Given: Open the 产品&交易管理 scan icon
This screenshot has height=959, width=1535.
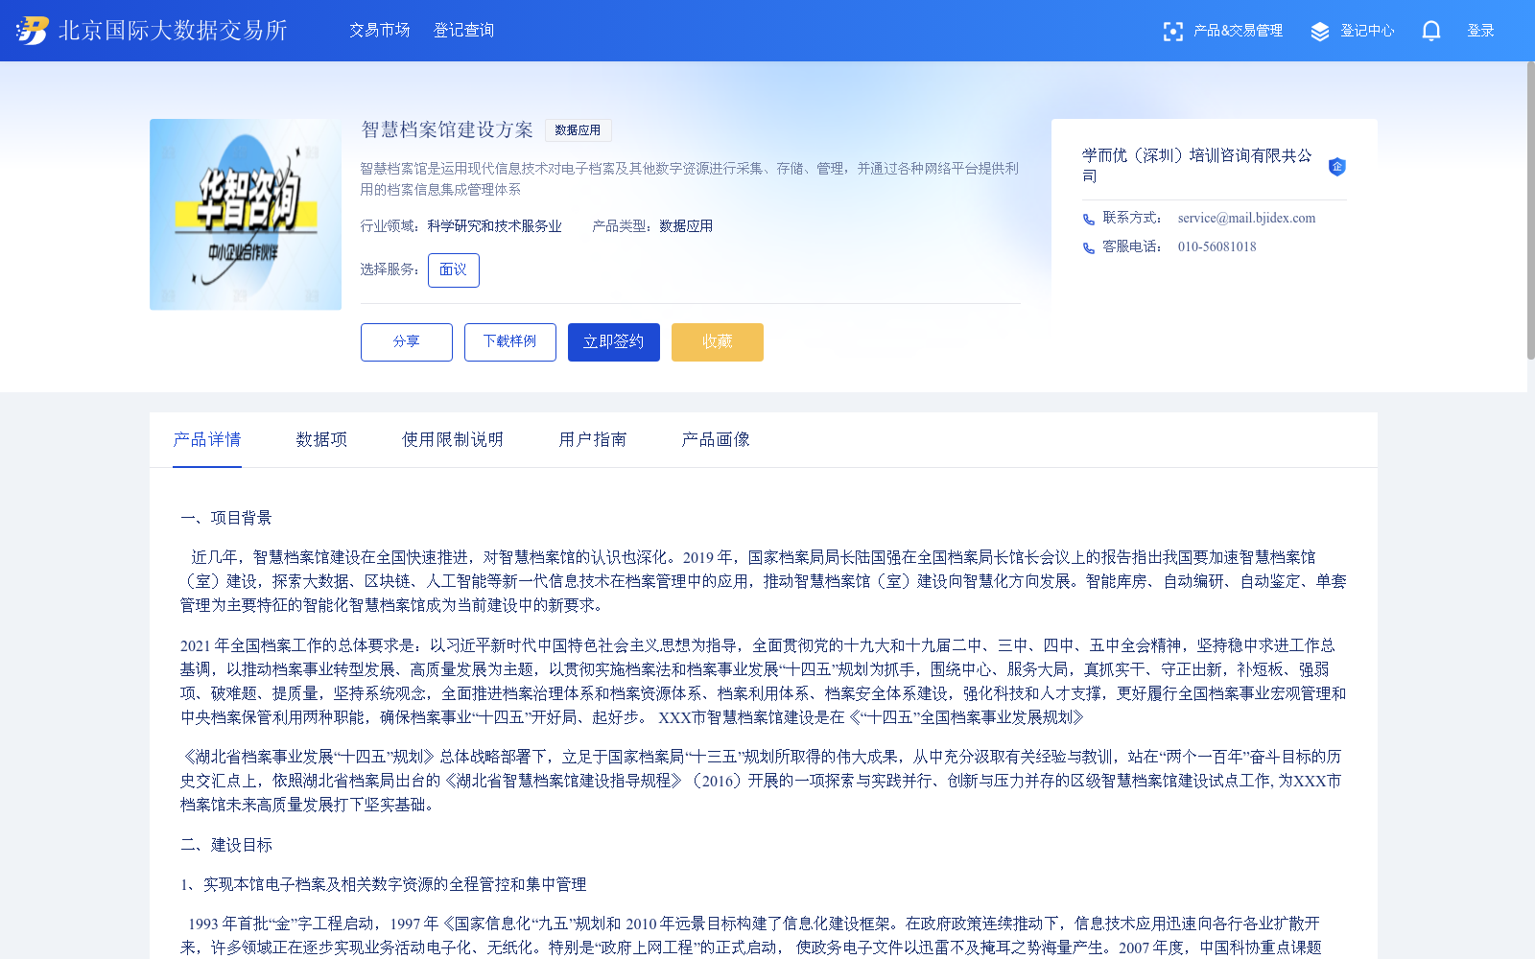Looking at the screenshot, I should pyautogui.click(x=1172, y=32).
